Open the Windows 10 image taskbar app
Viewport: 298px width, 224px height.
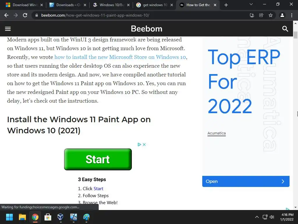[74, 217]
